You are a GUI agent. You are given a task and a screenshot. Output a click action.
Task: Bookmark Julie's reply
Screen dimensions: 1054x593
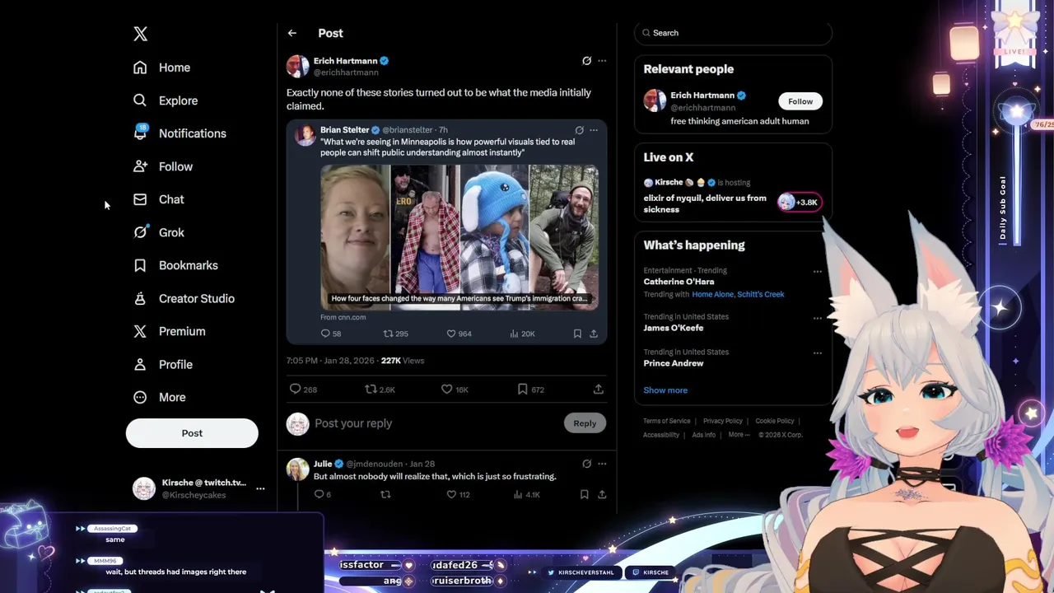pyautogui.click(x=584, y=494)
